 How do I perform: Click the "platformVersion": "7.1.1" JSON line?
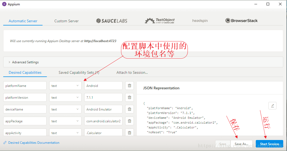(171, 113)
